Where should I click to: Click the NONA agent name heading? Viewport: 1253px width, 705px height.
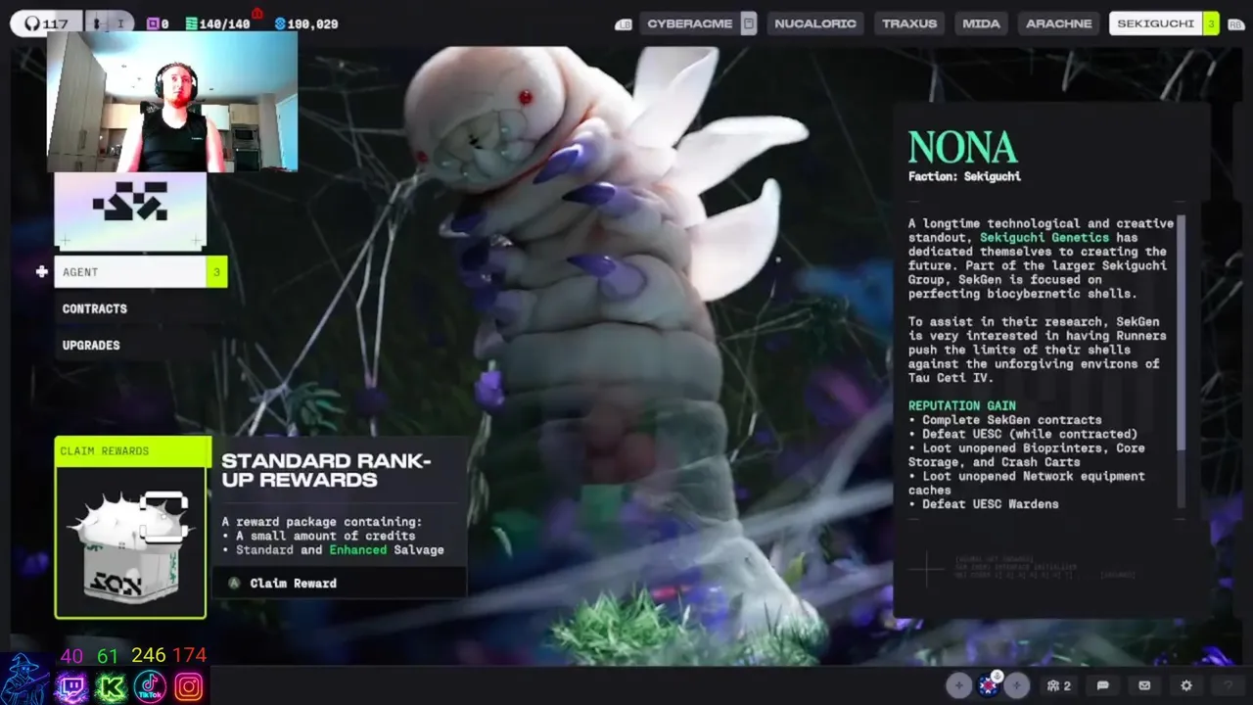962,148
